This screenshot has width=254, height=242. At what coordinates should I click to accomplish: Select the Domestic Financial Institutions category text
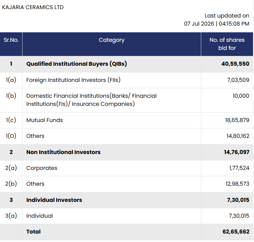(x=92, y=100)
